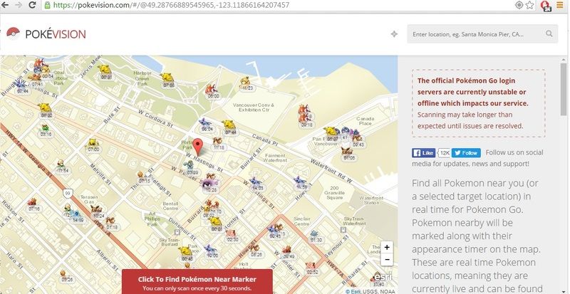Like PokéVision on Facebook
This screenshot has height=294, width=570.
pos(423,153)
